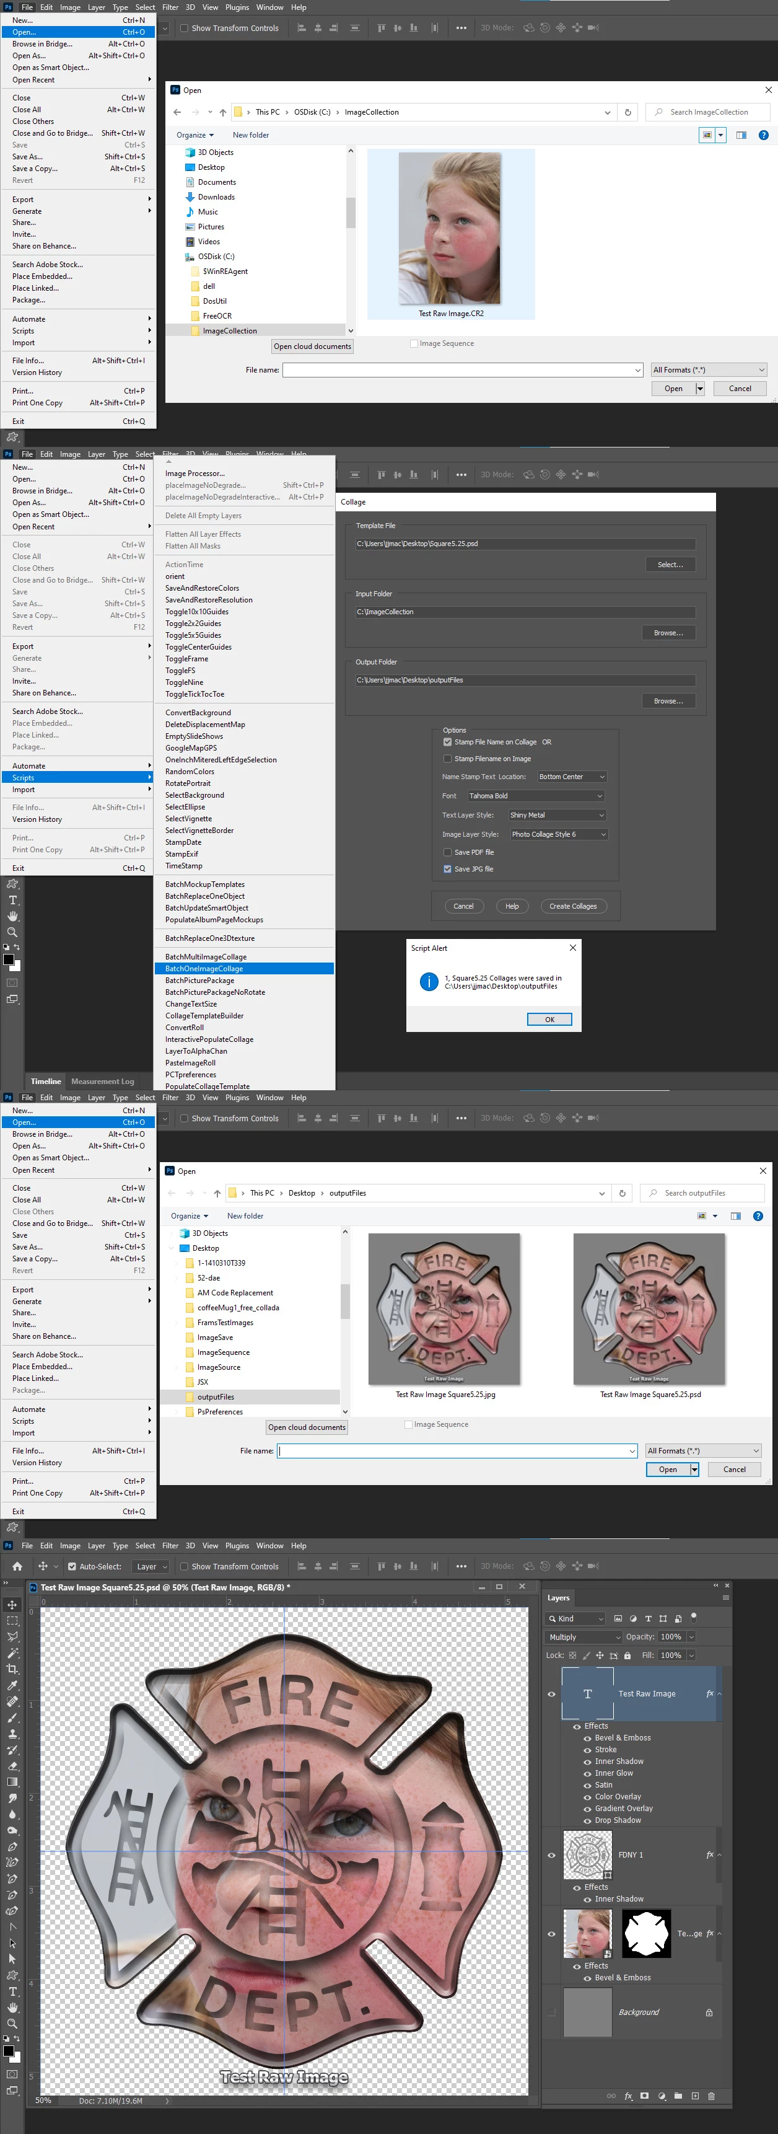Click OK in Script Alert
Image resolution: width=778 pixels, height=2134 pixels.
[x=549, y=1020]
